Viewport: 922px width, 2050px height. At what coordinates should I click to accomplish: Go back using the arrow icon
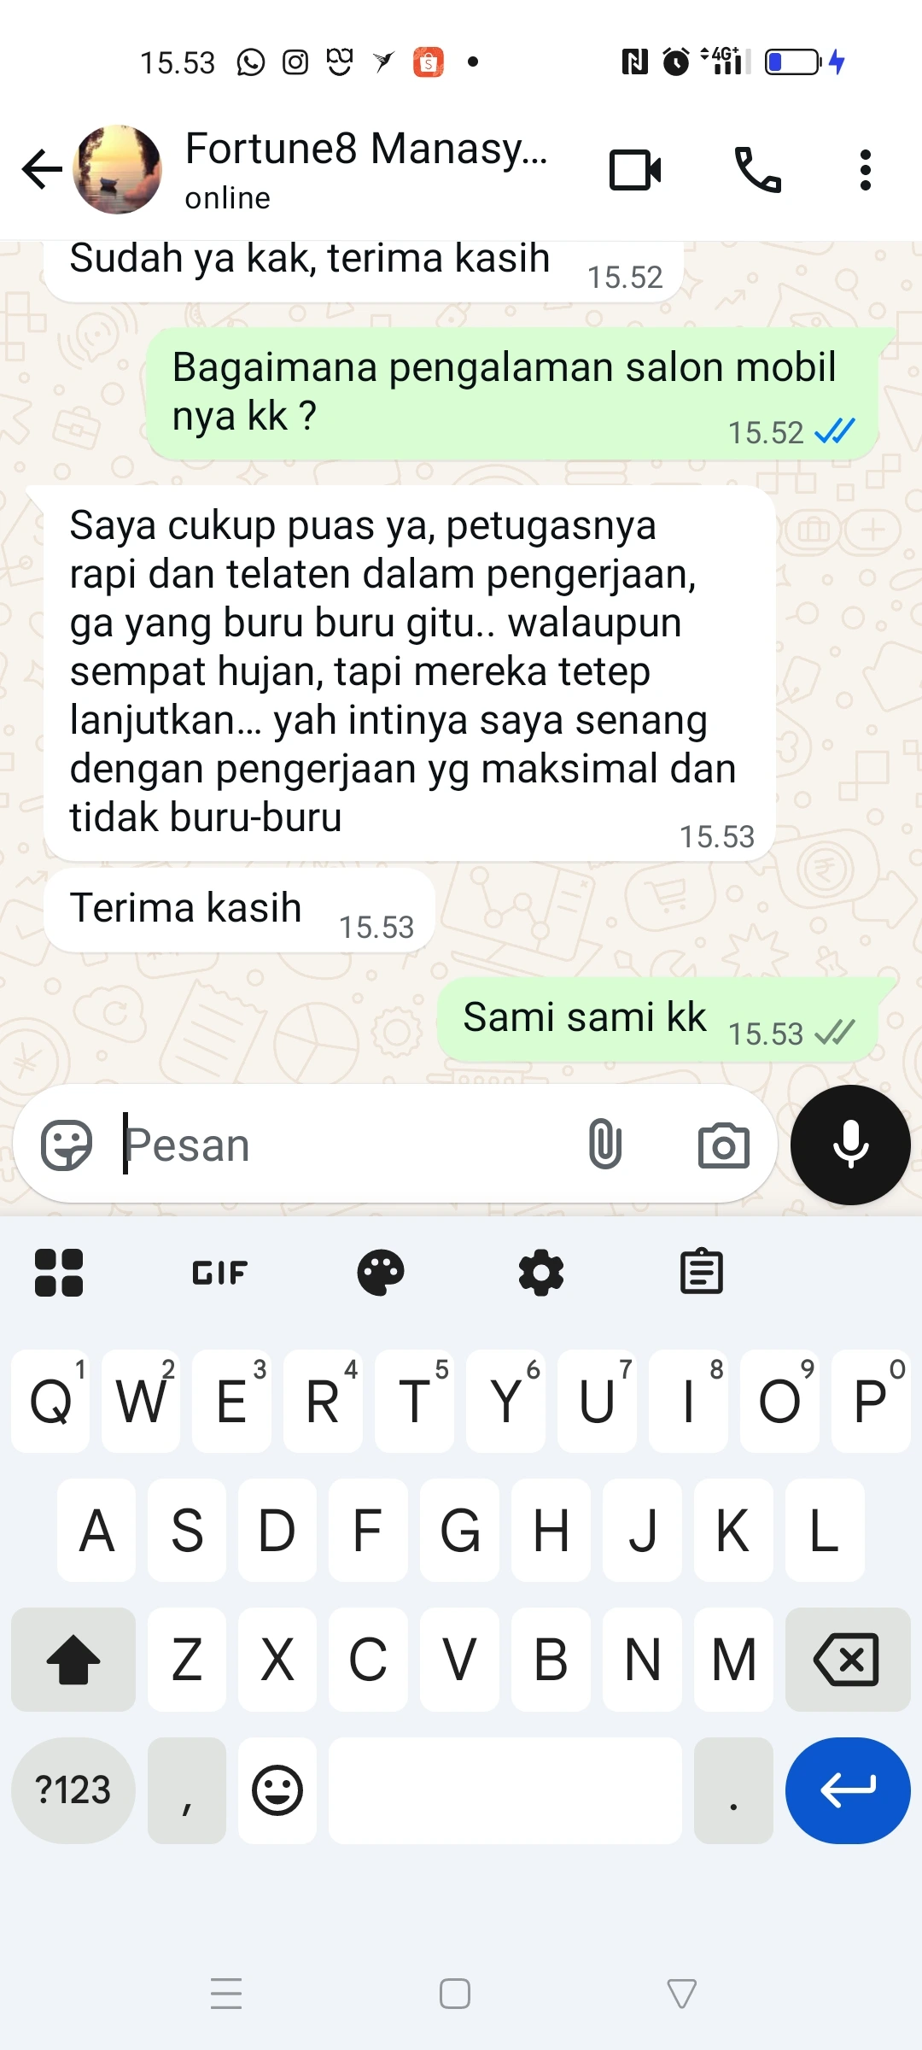click(42, 168)
